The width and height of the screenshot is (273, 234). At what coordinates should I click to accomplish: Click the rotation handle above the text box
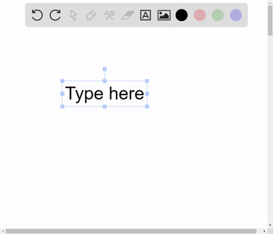(105, 69)
